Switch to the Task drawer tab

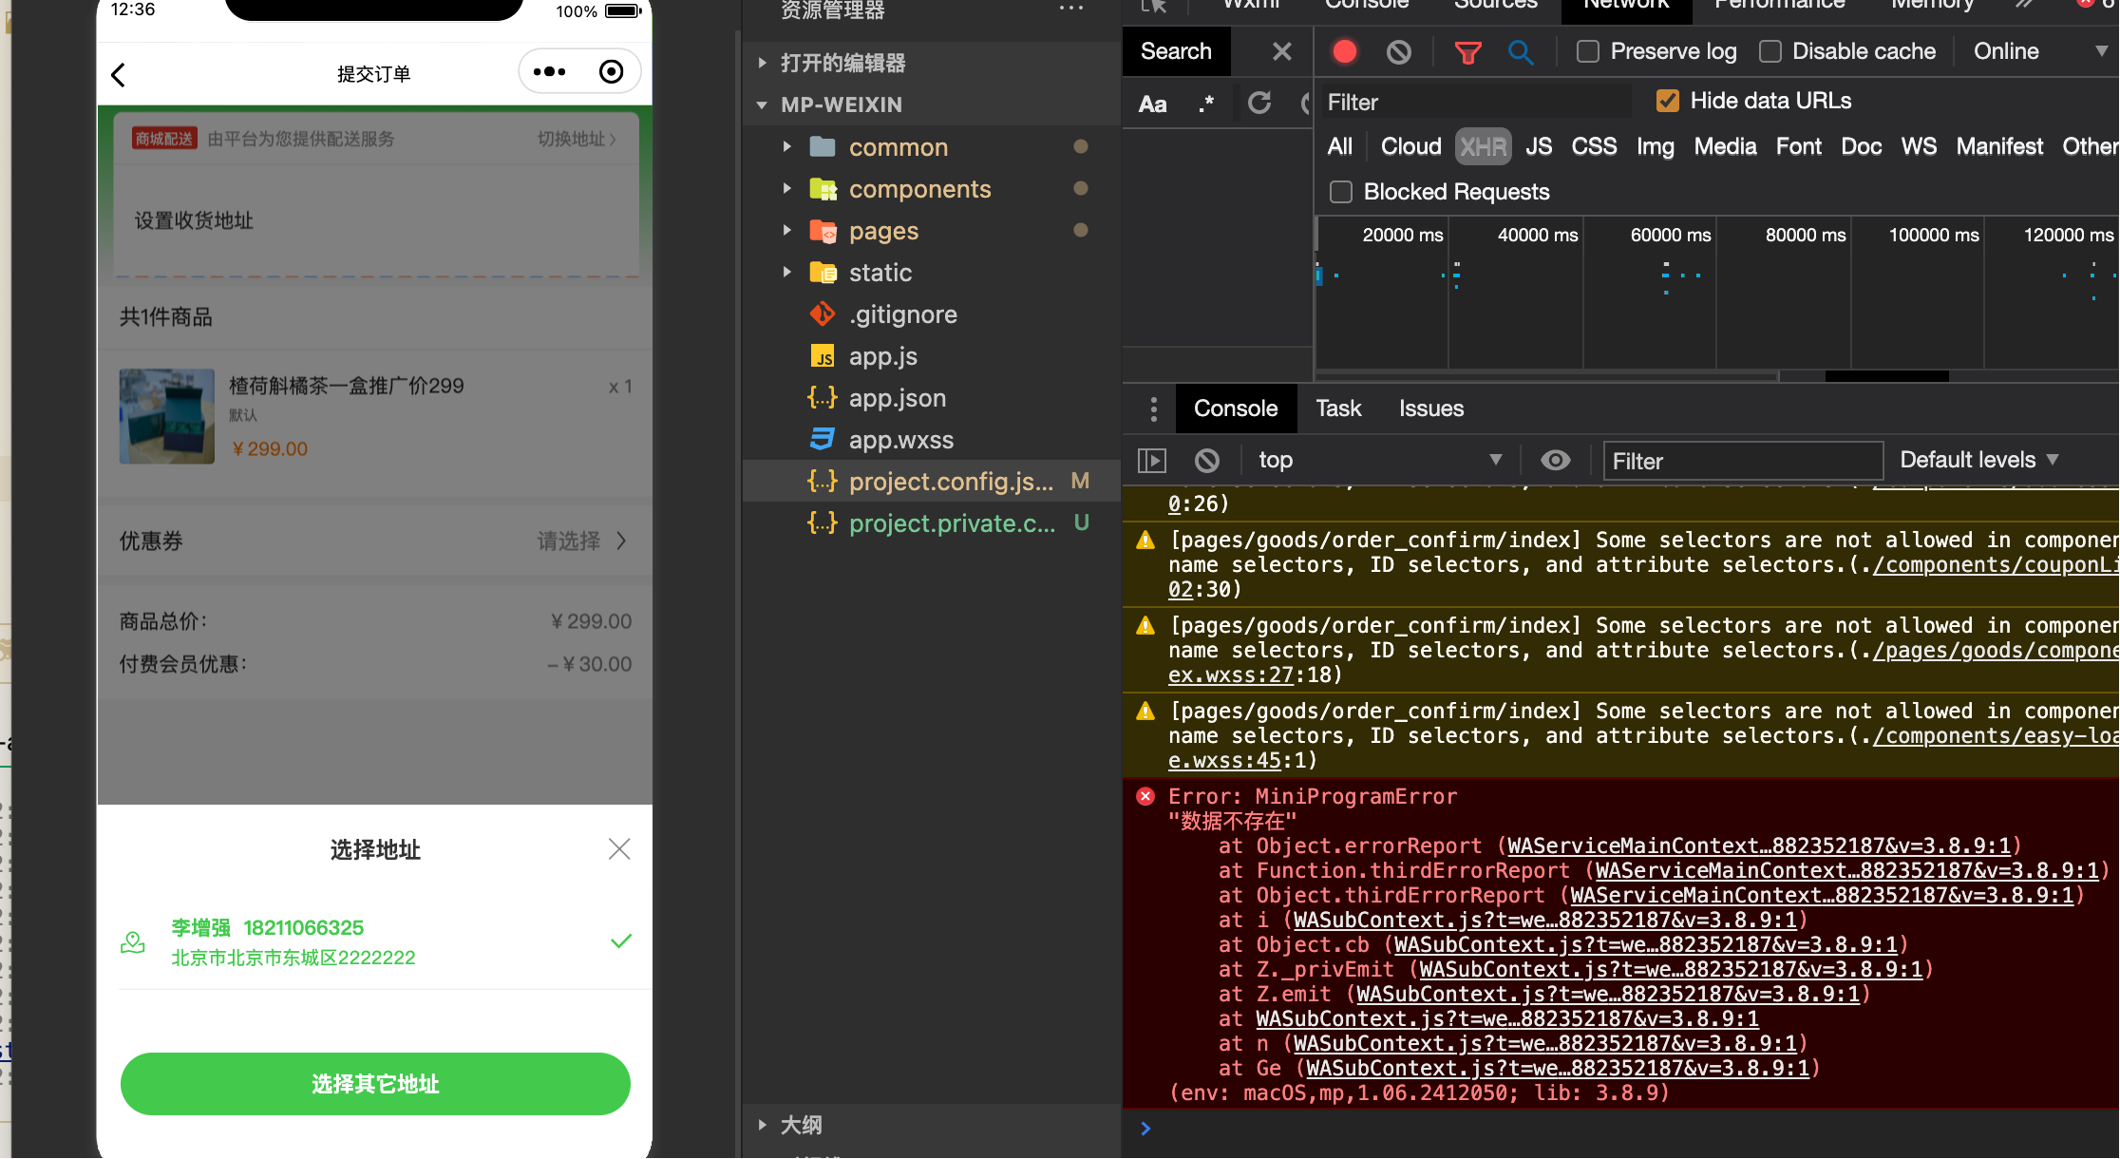click(x=1337, y=408)
